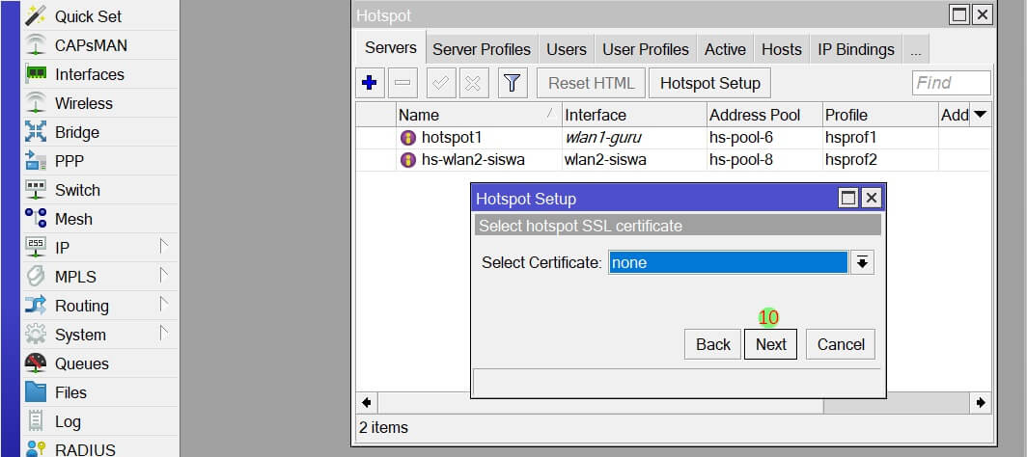Open the column chooser dropdown in table header
Image resolution: width=1027 pixels, height=457 pixels.
pyautogui.click(x=980, y=115)
